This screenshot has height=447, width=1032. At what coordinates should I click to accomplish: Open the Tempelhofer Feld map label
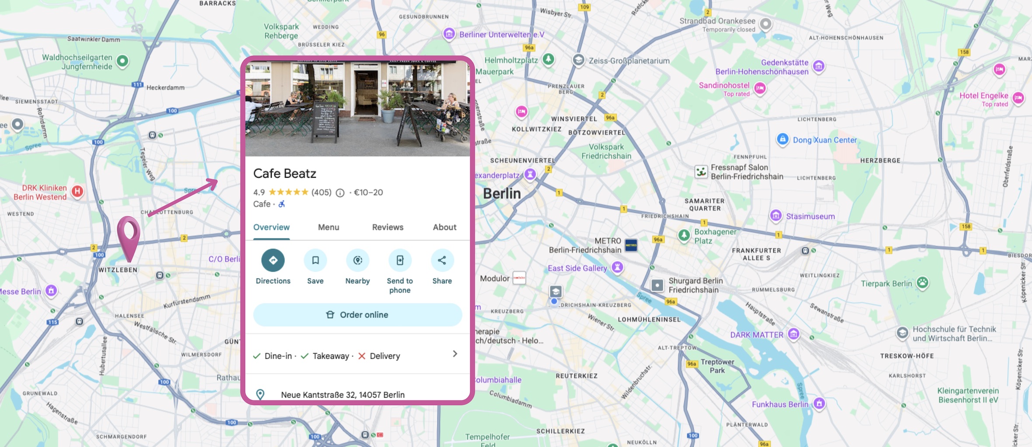487,439
